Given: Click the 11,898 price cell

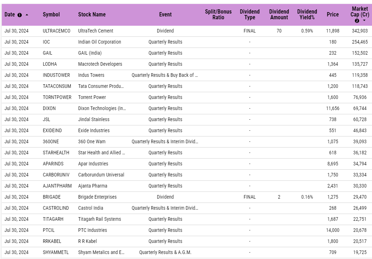Looking at the screenshot, I should pos(333,31).
